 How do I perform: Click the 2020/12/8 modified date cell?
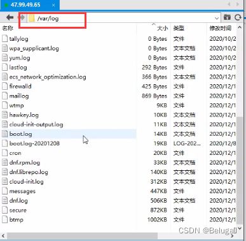pos(222,143)
